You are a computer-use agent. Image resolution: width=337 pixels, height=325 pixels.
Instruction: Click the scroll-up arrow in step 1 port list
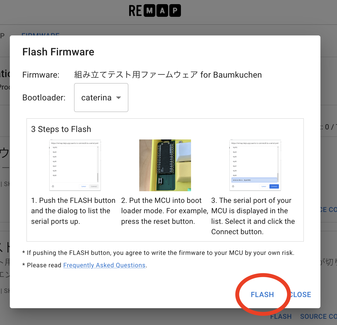(98, 147)
